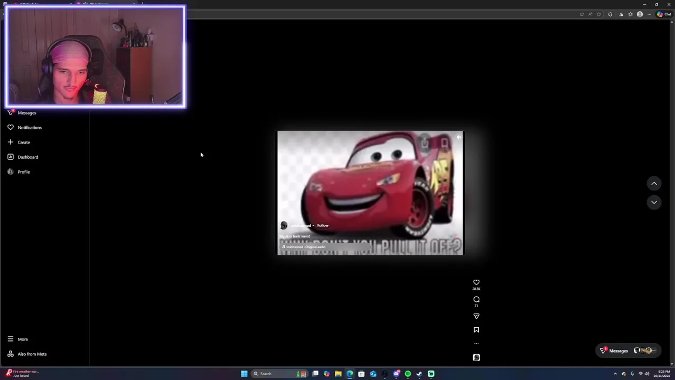Toggle the reel's mute speaker icon

coord(459,137)
